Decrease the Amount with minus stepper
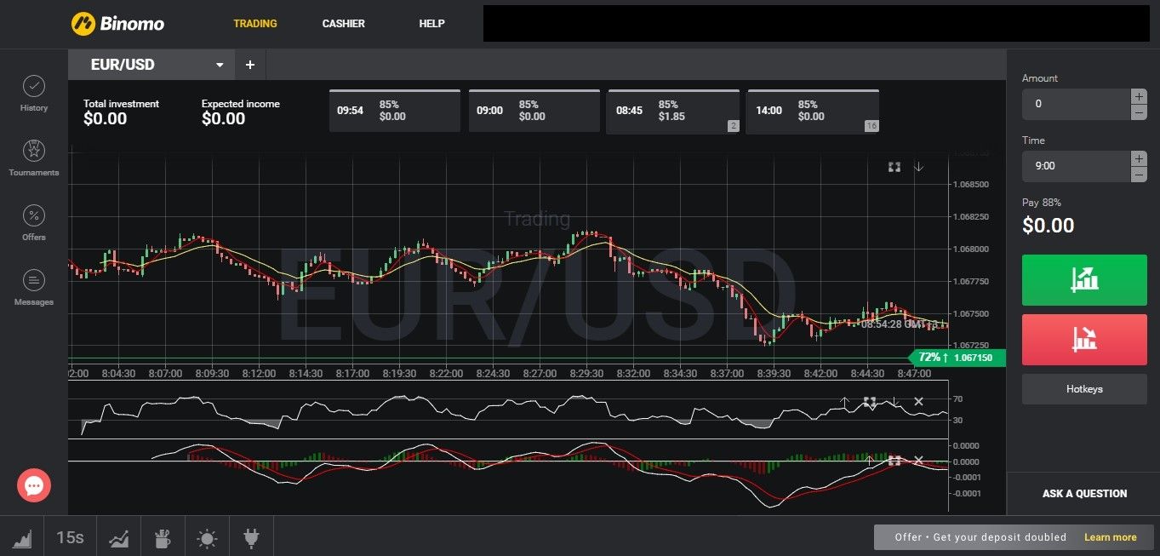The image size is (1160, 556). [1139, 112]
